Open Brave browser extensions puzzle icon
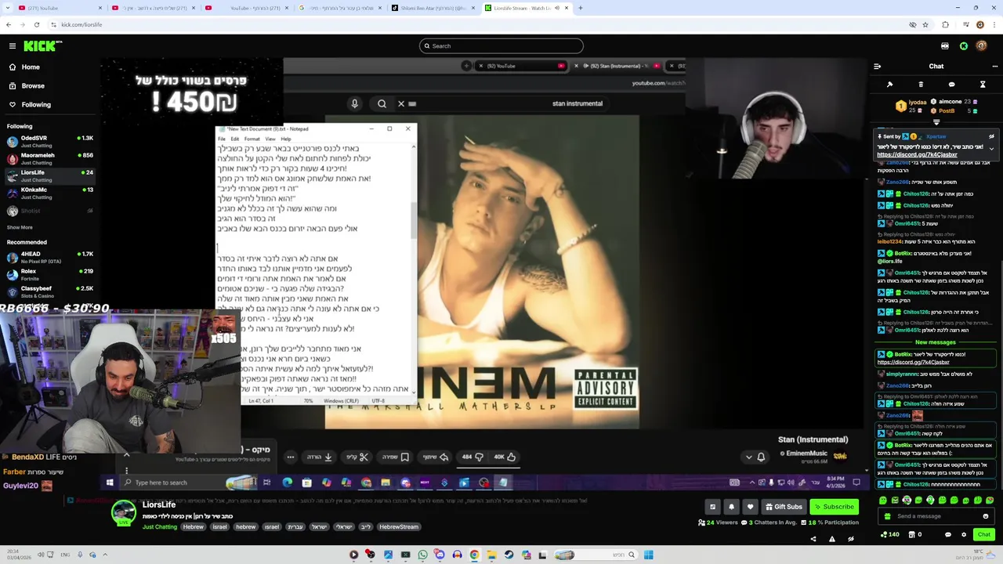 [x=945, y=25]
